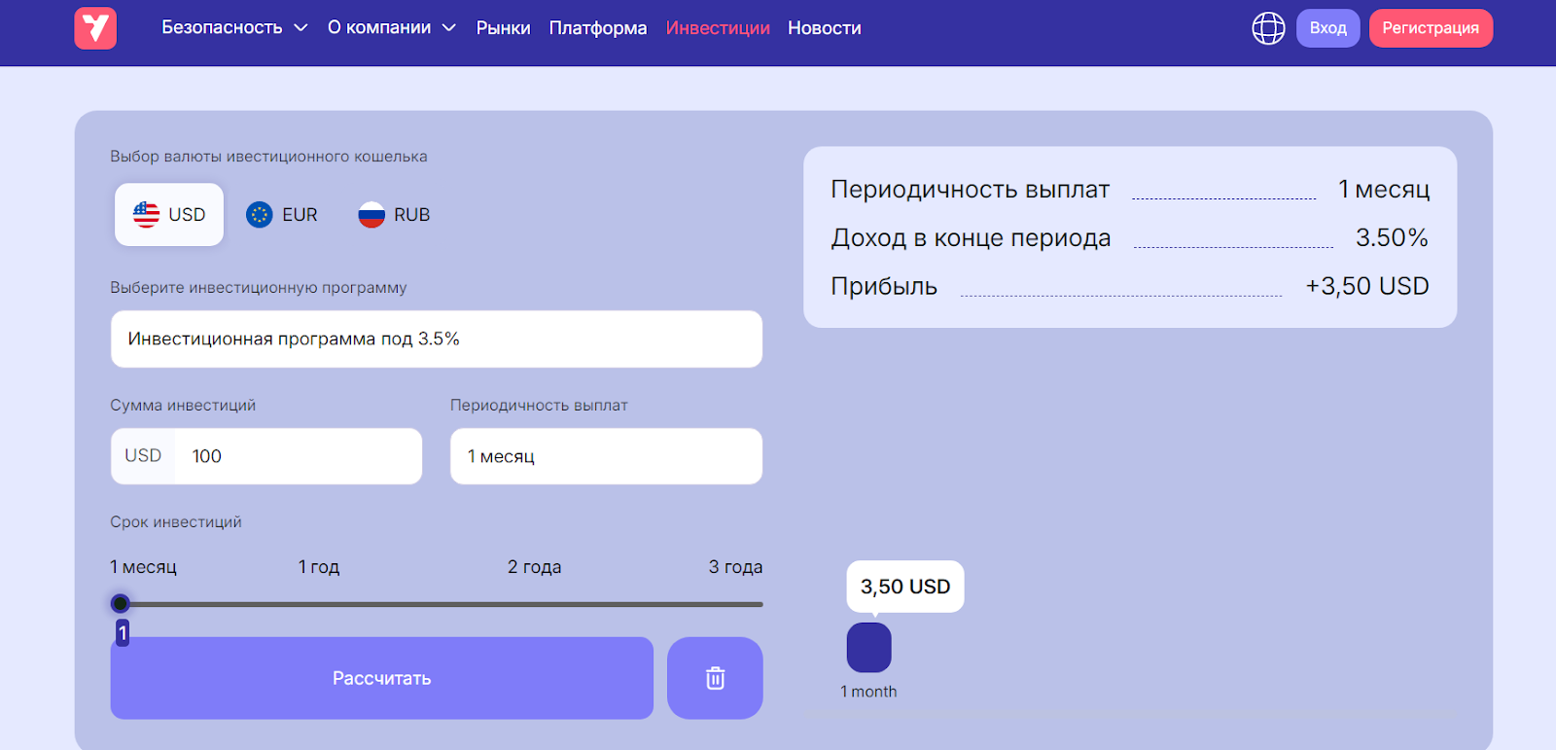Click the 'Доход в конце периода' label

point(971,238)
